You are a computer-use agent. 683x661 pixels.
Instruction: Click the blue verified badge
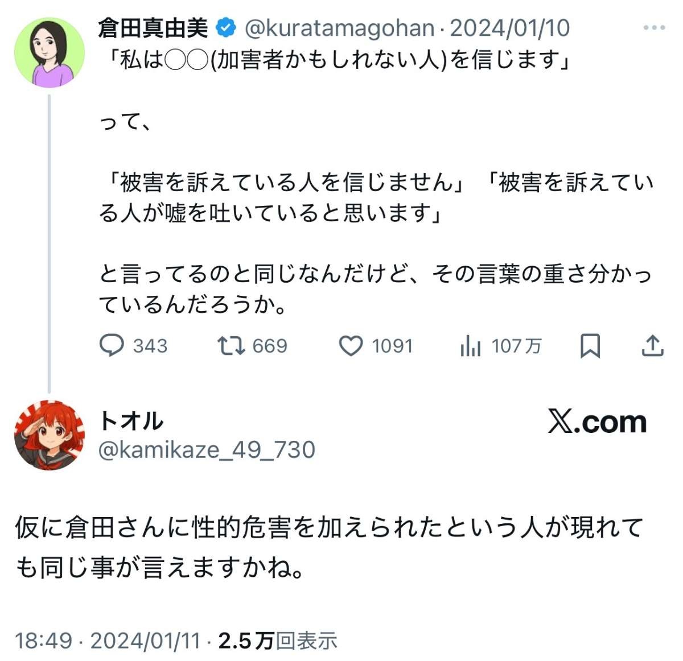coord(226,27)
